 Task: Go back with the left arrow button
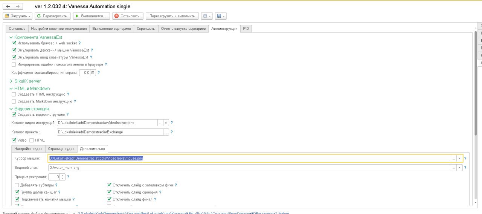8,6
